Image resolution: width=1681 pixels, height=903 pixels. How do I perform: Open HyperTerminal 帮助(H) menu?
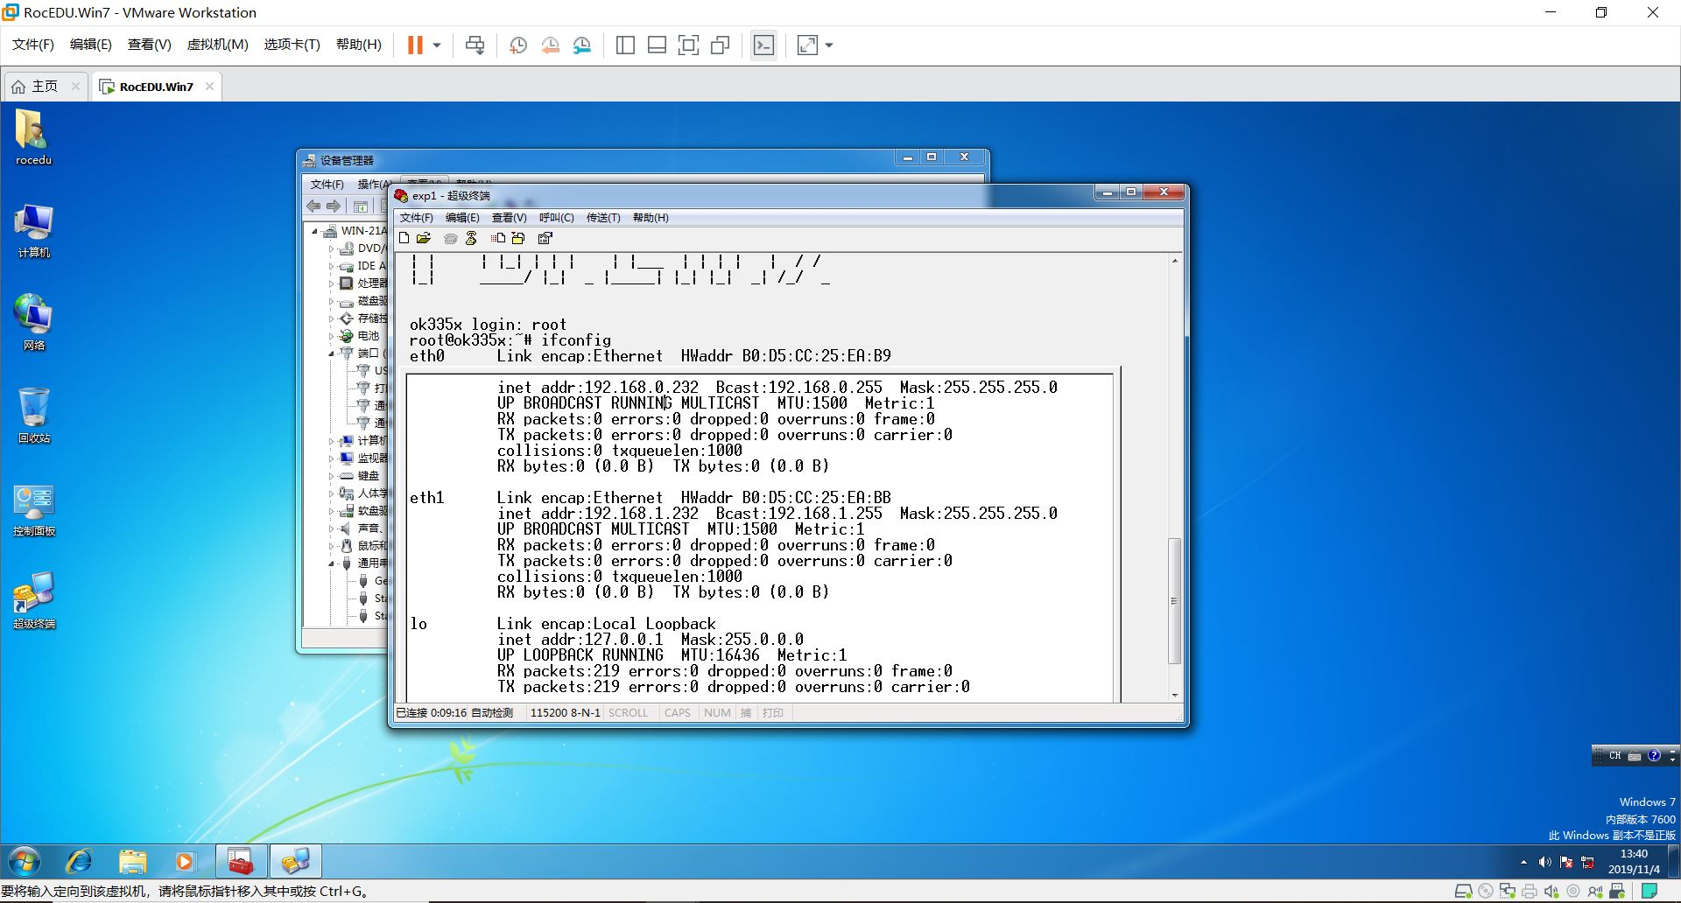tap(651, 218)
